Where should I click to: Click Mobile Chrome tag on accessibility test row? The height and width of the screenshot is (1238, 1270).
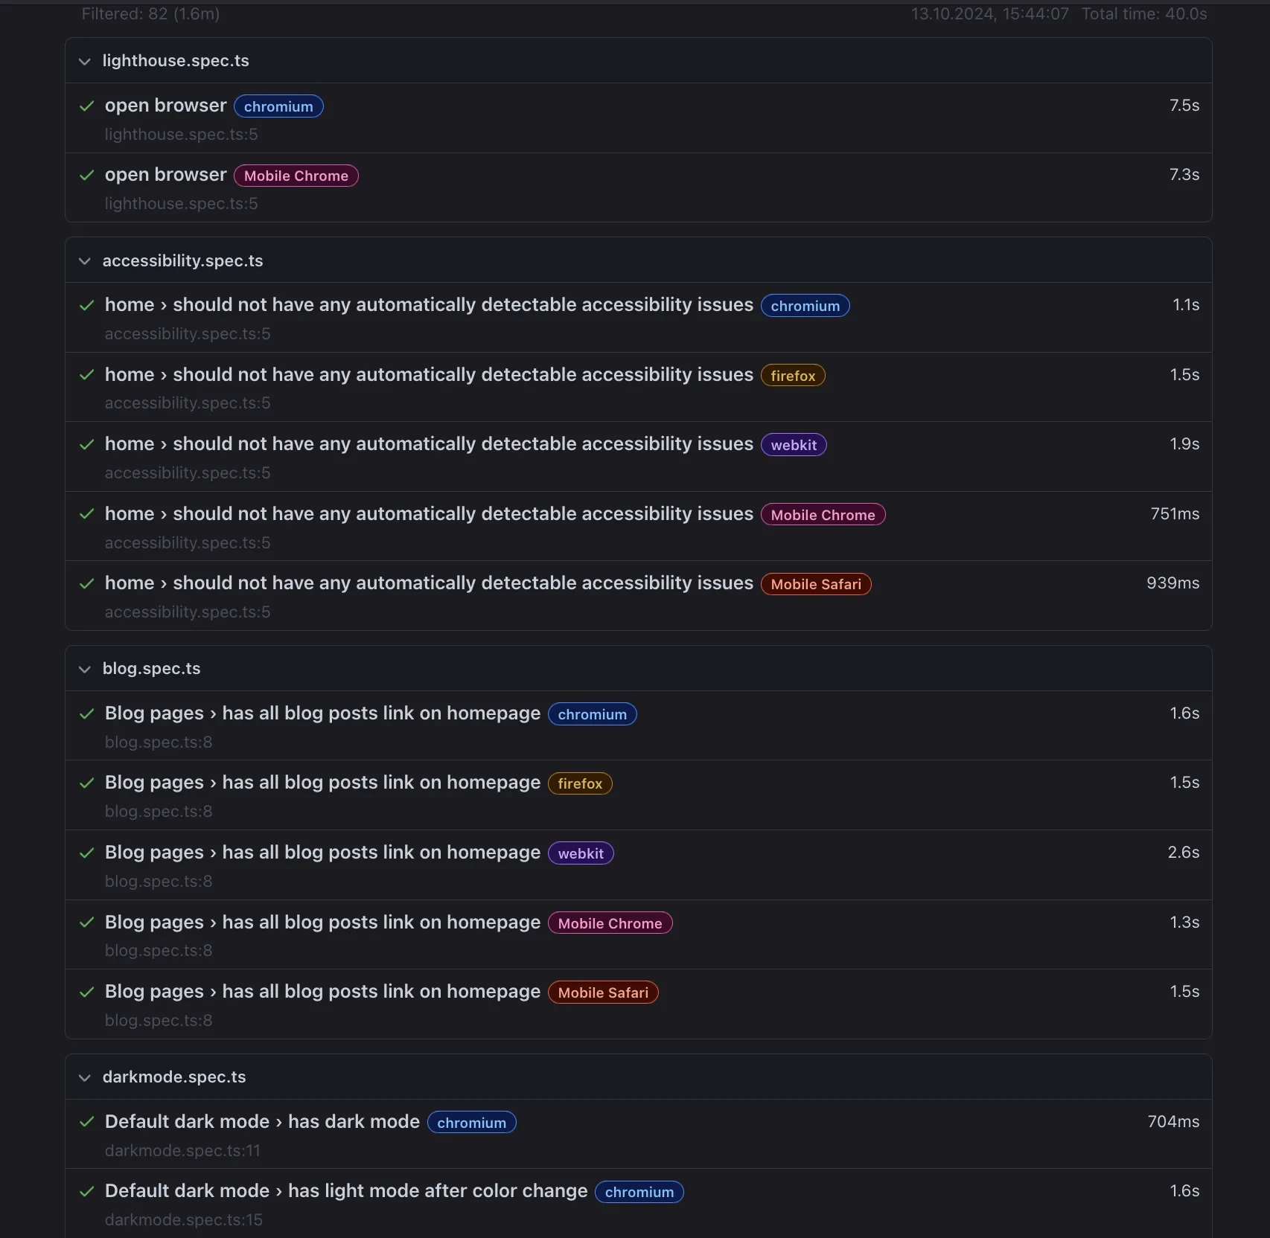pyautogui.click(x=823, y=515)
